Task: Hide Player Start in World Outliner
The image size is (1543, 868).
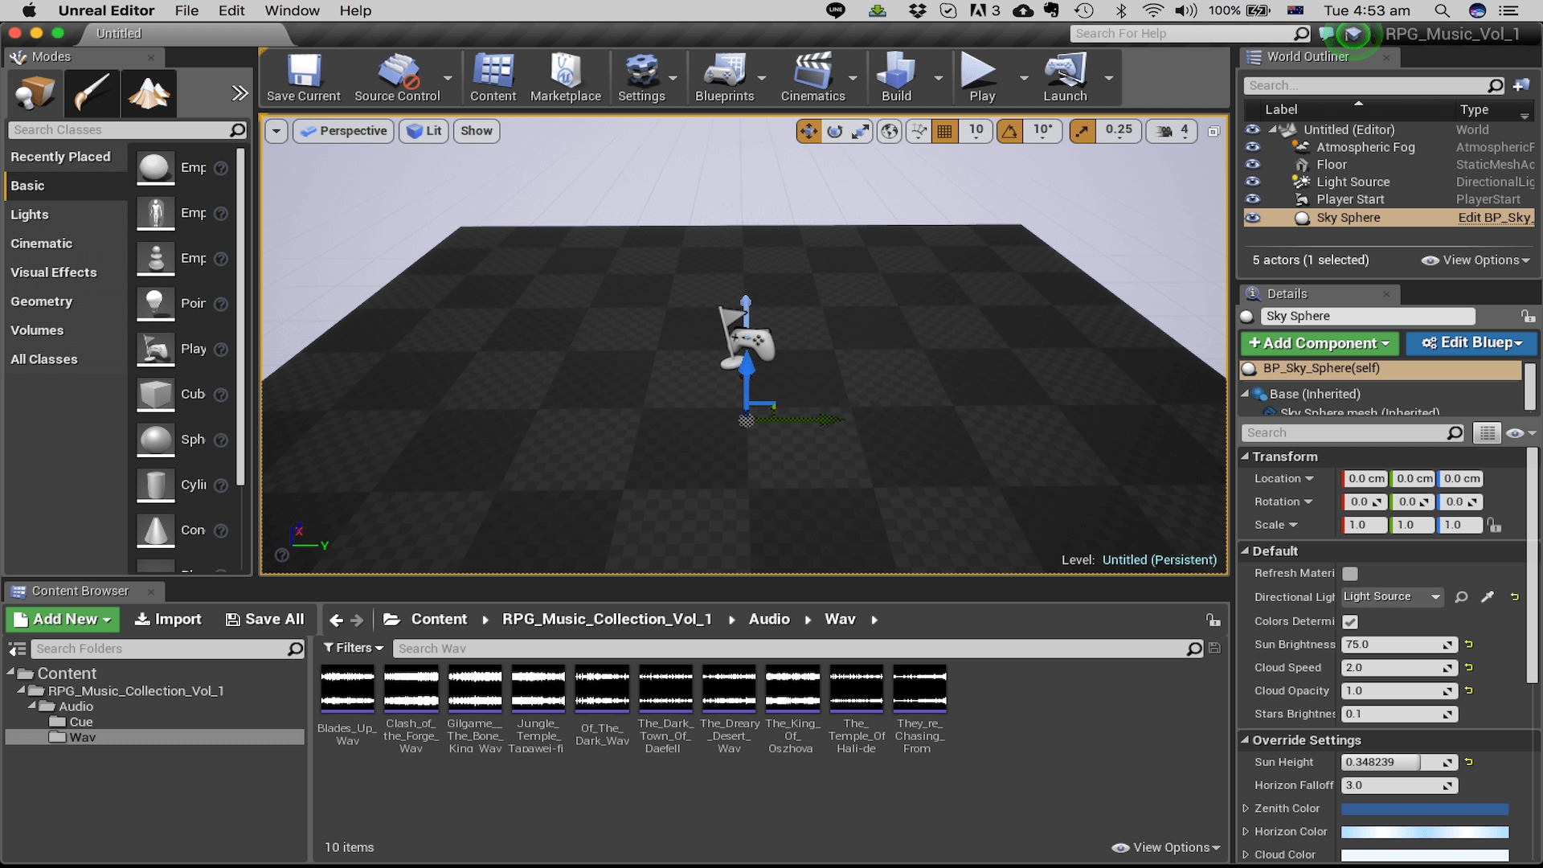Action: point(1253,199)
